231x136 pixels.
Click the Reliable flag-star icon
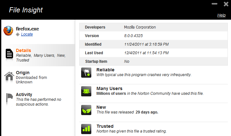click(x=86, y=73)
